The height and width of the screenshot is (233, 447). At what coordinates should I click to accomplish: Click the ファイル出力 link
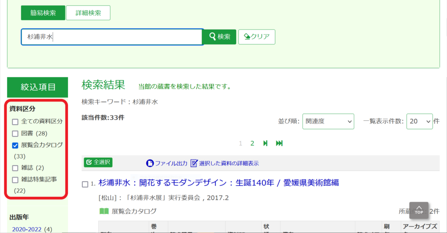coord(167,163)
